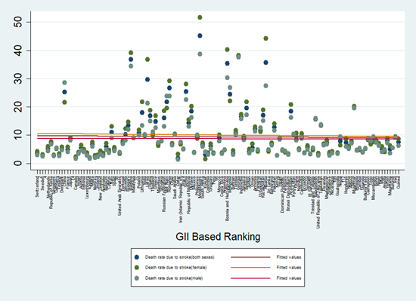The width and height of the screenshot is (416, 301).
Task: Click the green data point near 44
Action: click(265, 38)
